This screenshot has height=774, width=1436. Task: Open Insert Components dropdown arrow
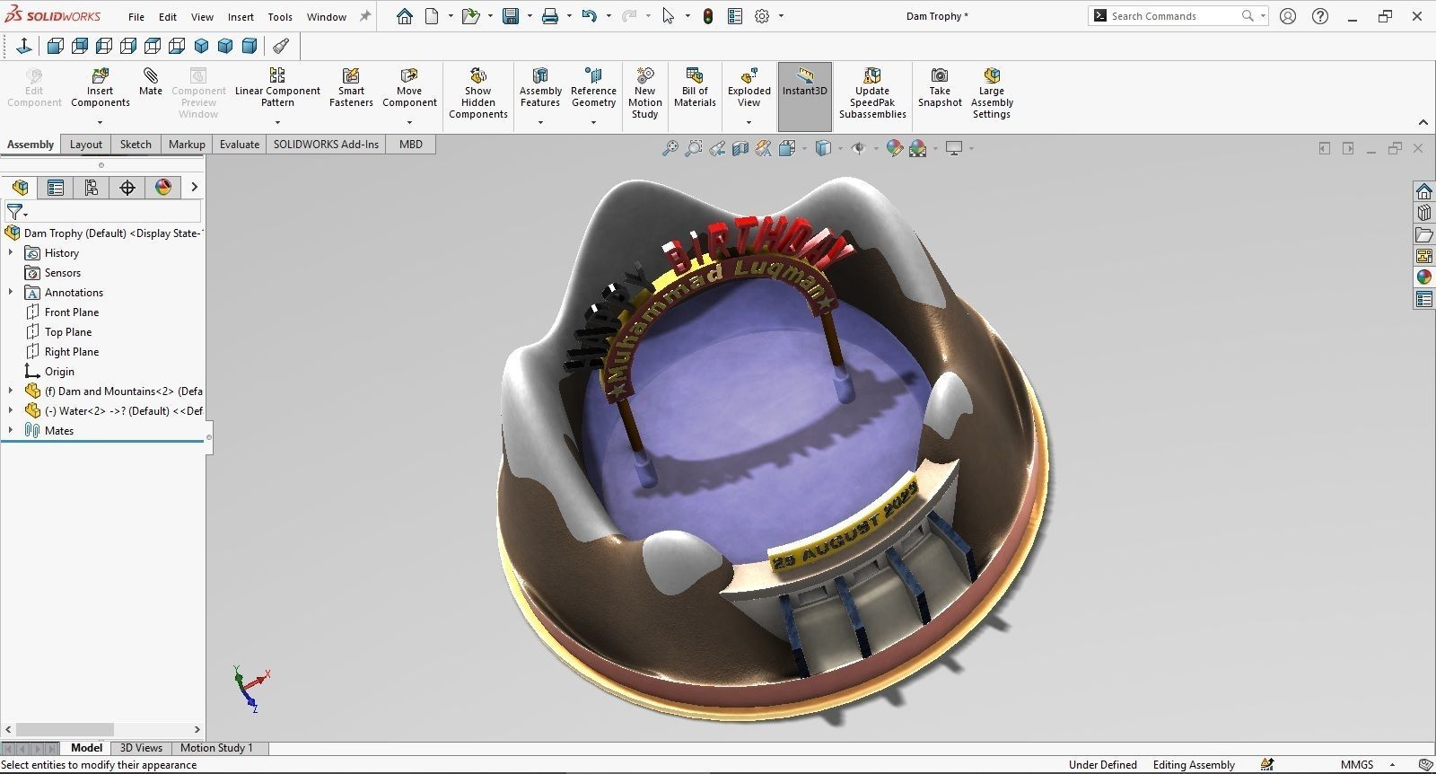101,122
